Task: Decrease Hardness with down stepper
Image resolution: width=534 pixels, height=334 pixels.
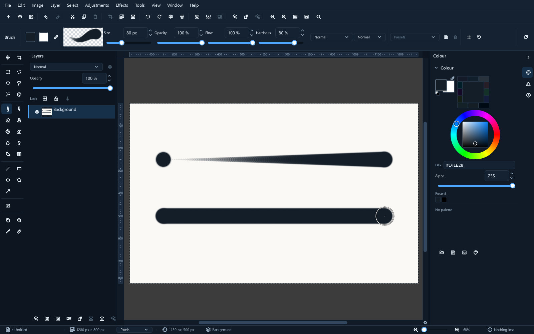Action: pyautogui.click(x=303, y=35)
